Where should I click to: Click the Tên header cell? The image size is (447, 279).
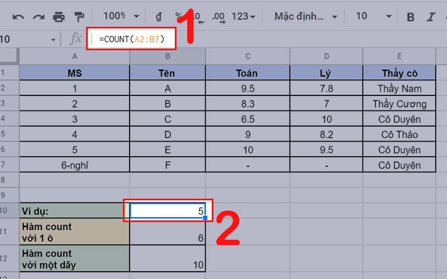[168, 73]
